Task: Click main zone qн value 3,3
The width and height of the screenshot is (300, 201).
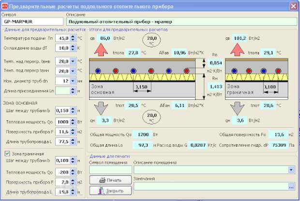Action: pos(105,120)
